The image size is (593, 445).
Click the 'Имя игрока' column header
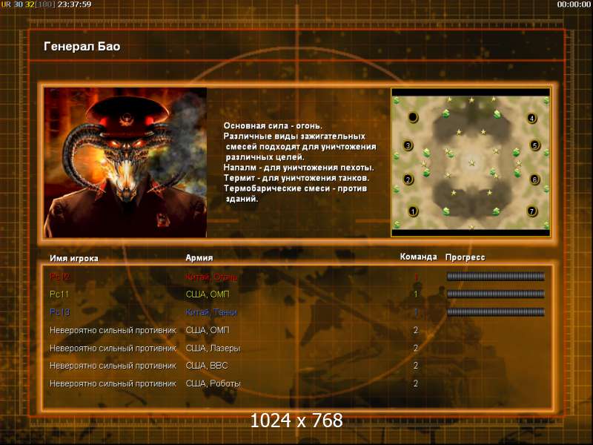click(74, 258)
